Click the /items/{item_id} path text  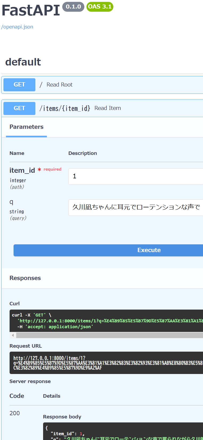[x=65, y=108]
